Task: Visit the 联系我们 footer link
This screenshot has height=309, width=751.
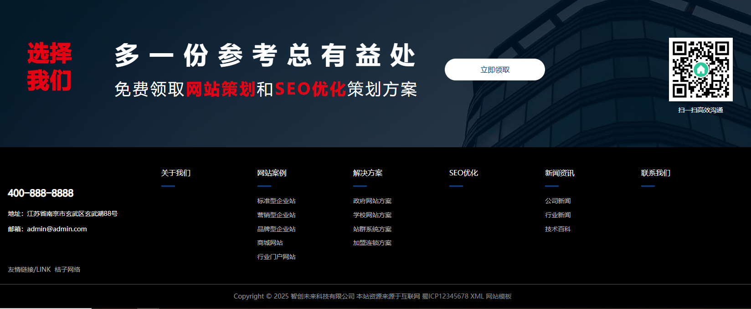Action: [x=655, y=173]
